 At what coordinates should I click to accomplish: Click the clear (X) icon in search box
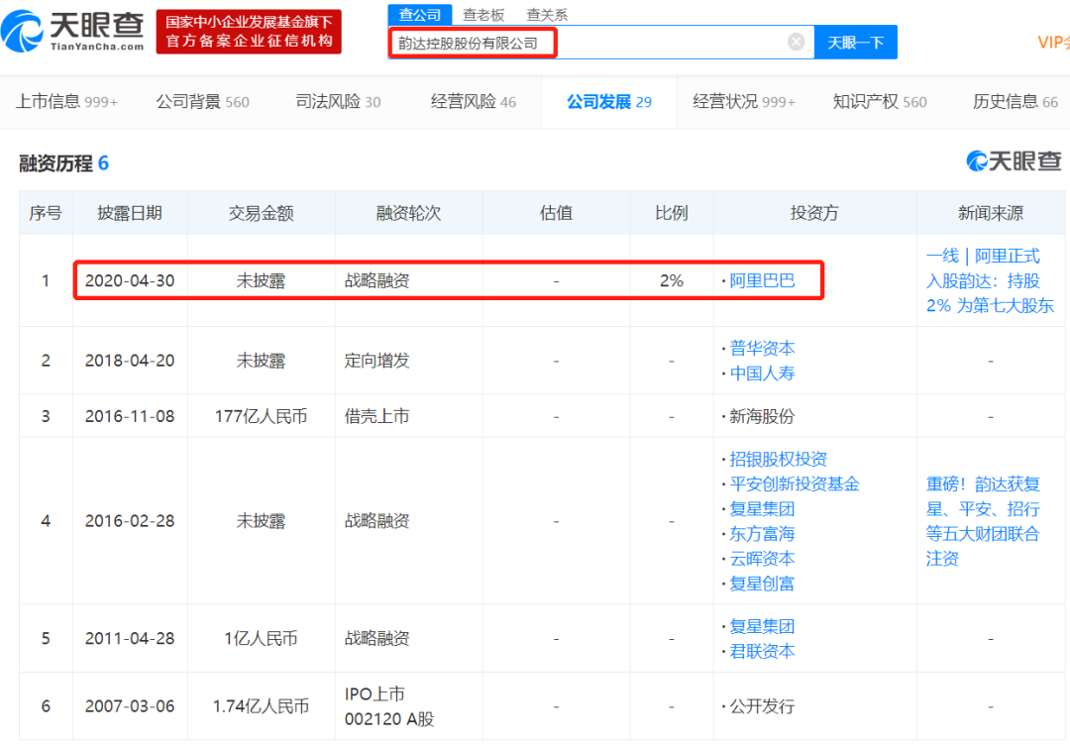tap(796, 42)
